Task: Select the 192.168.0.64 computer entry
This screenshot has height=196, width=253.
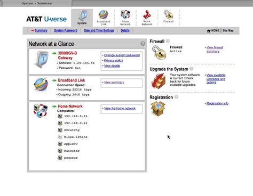Action: pos(76,123)
